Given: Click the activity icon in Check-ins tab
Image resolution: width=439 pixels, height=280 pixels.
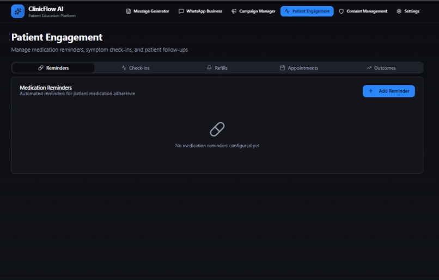Looking at the screenshot, I should tap(124, 68).
